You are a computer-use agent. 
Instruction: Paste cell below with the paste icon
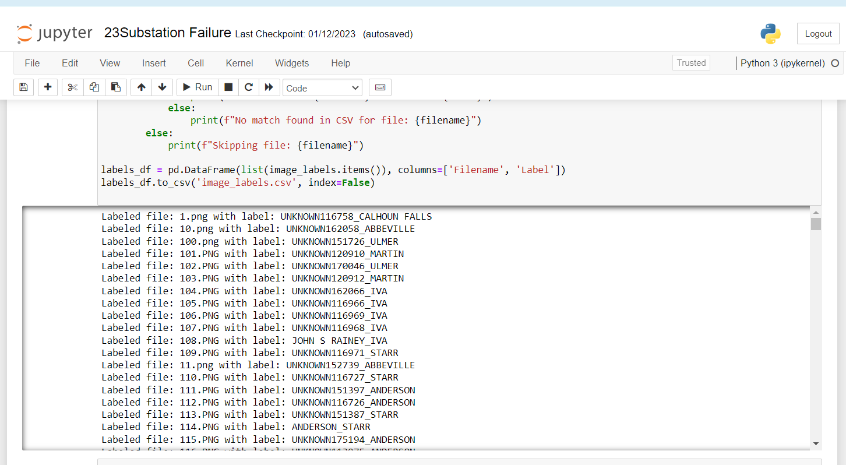[114, 87]
